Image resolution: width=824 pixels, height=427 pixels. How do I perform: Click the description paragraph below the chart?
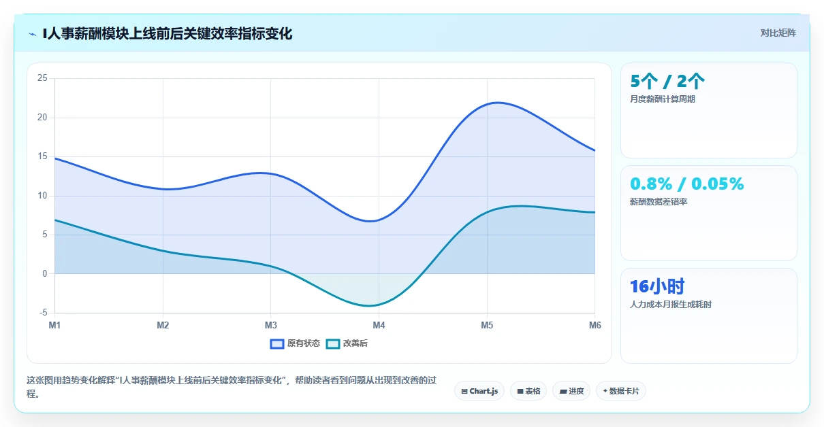[232, 387]
